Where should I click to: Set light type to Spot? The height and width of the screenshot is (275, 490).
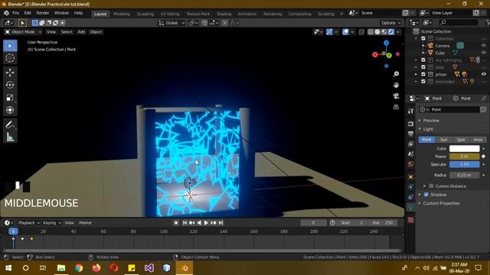click(x=461, y=140)
